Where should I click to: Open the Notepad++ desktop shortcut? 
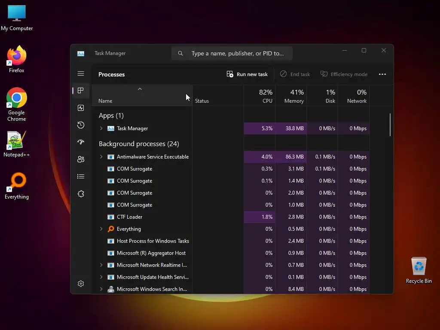point(17,144)
